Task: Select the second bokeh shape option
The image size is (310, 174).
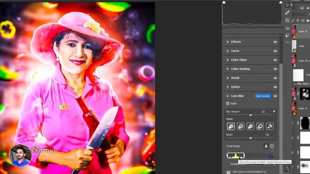Action: tap(240, 127)
